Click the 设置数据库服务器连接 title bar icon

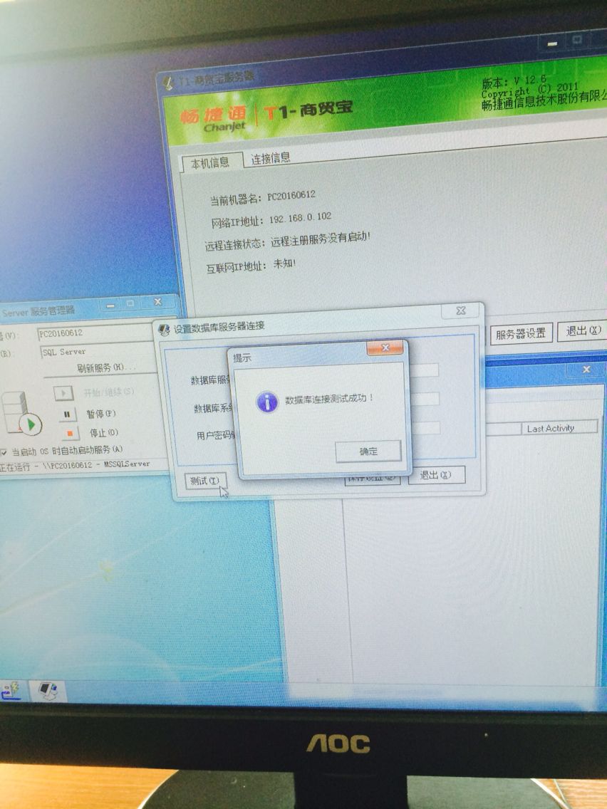click(x=164, y=329)
